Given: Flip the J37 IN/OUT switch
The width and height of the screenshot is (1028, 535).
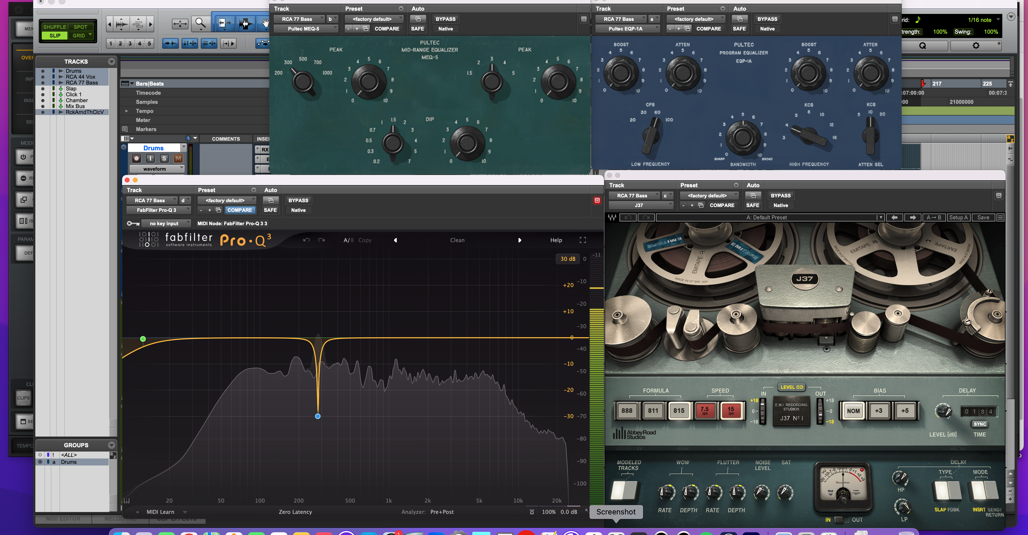Looking at the screenshot, I should [842, 520].
